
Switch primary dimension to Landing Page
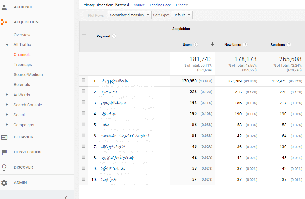click(160, 5)
